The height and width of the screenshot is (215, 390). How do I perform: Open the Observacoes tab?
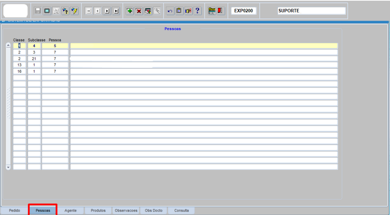[x=126, y=210]
